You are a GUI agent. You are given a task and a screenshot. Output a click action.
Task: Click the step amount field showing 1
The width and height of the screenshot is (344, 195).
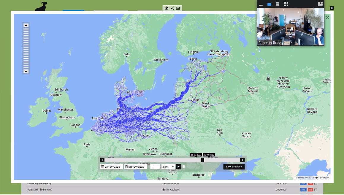[x=155, y=167]
